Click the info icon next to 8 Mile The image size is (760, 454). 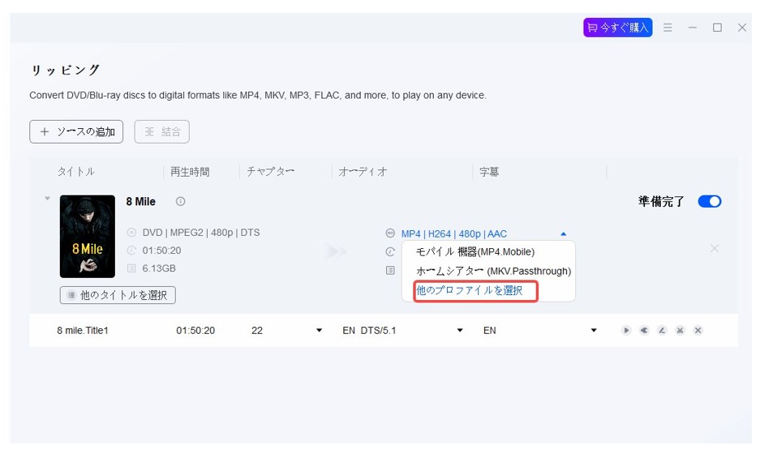(x=180, y=202)
